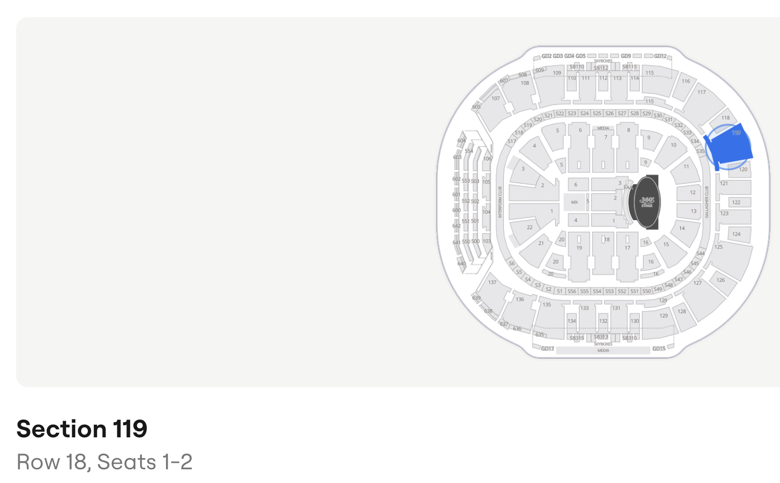780x483 pixels.
Task: Click the Row 18, Seats 1-2 text
Action: [105, 462]
